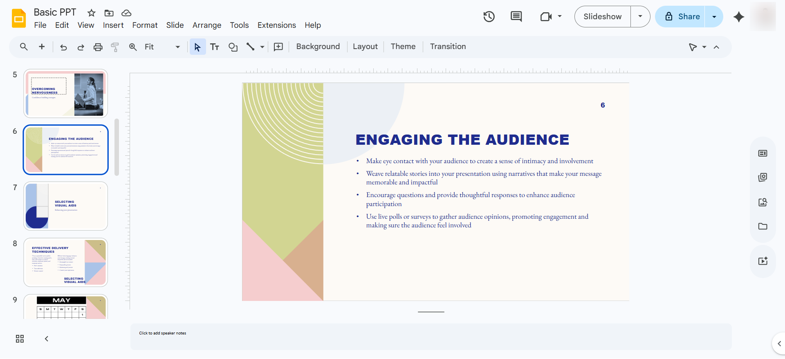Collapse the filmstrip panel arrow
The image size is (785, 359).
[x=47, y=339]
